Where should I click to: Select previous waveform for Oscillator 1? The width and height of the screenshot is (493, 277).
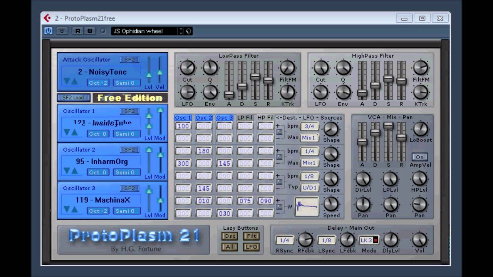67,132
